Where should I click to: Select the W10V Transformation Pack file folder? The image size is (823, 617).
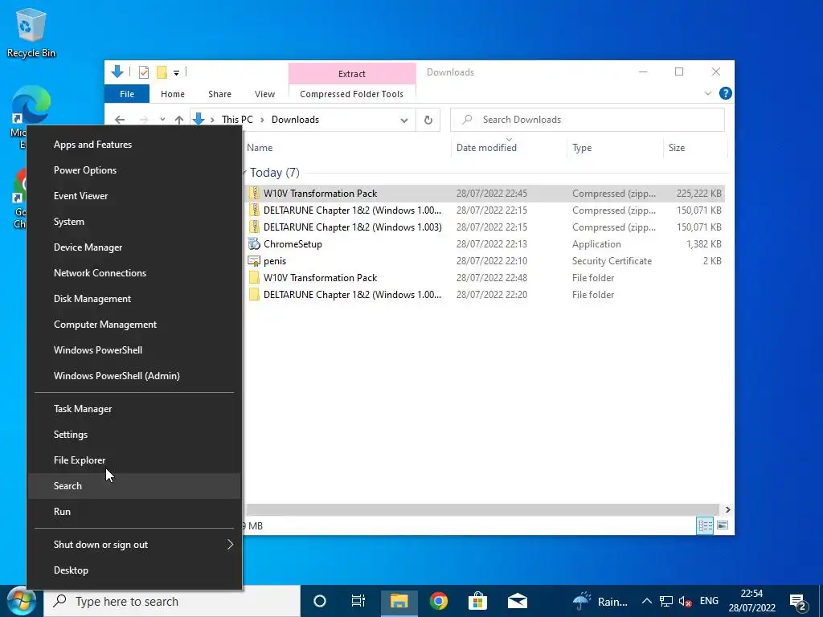click(x=485, y=277)
